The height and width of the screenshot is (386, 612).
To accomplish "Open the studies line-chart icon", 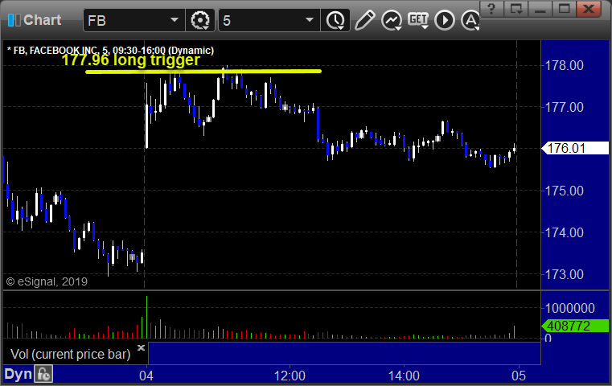I will [392, 20].
